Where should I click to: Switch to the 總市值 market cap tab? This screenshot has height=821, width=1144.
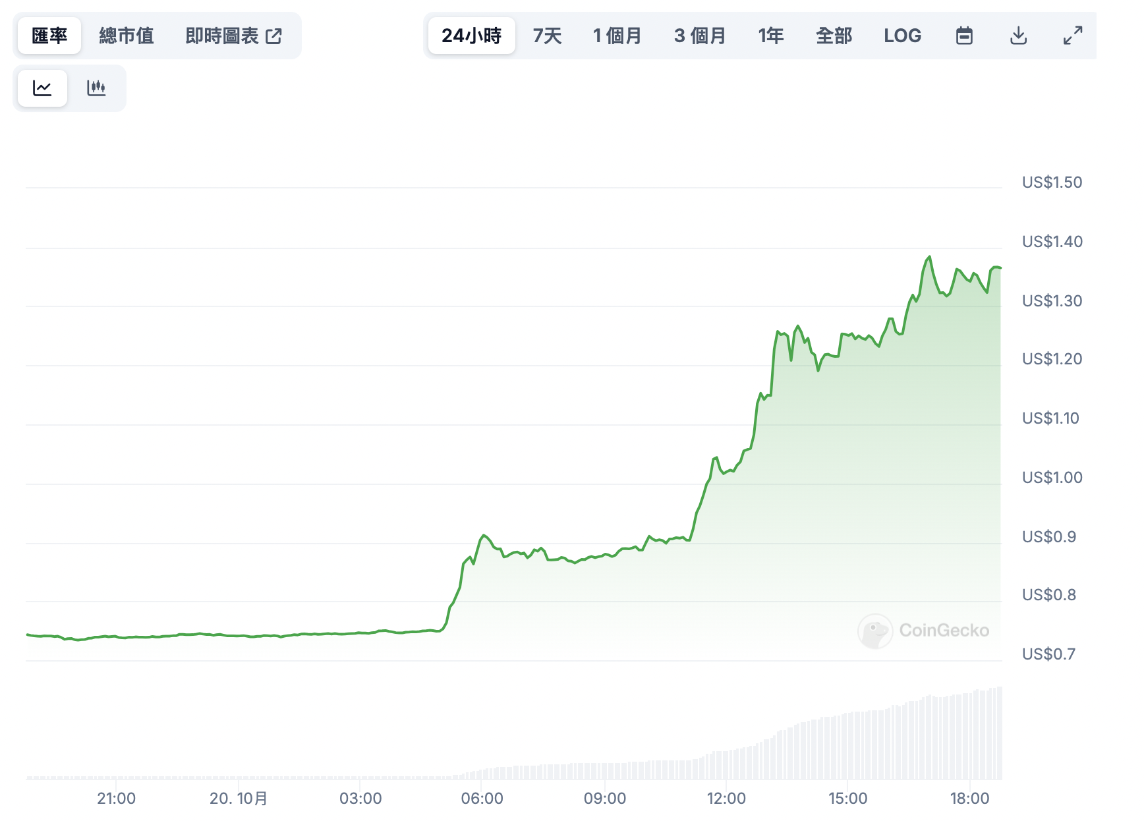(x=127, y=36)
